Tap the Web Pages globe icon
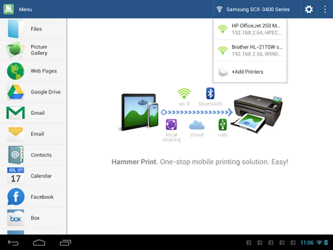333x250 pixels. point(16,71)
